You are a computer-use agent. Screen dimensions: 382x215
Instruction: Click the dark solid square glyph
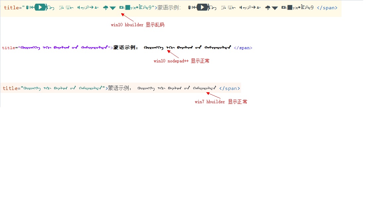coord(290,8)
